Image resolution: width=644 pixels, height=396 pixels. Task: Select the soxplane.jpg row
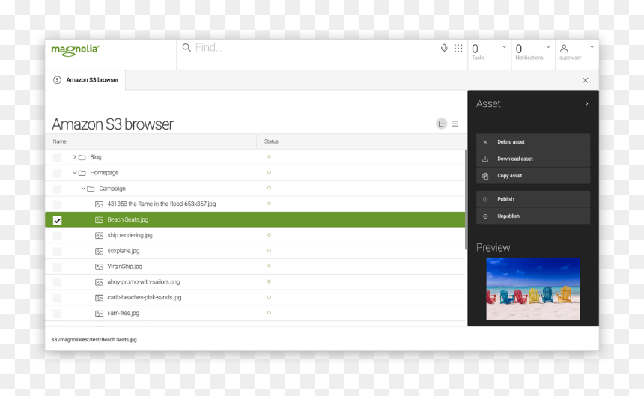tap(255, 251)
